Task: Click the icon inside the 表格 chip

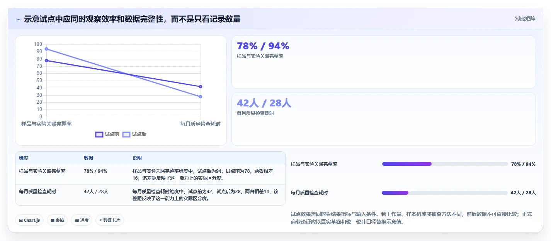Action: click(52, 220)
